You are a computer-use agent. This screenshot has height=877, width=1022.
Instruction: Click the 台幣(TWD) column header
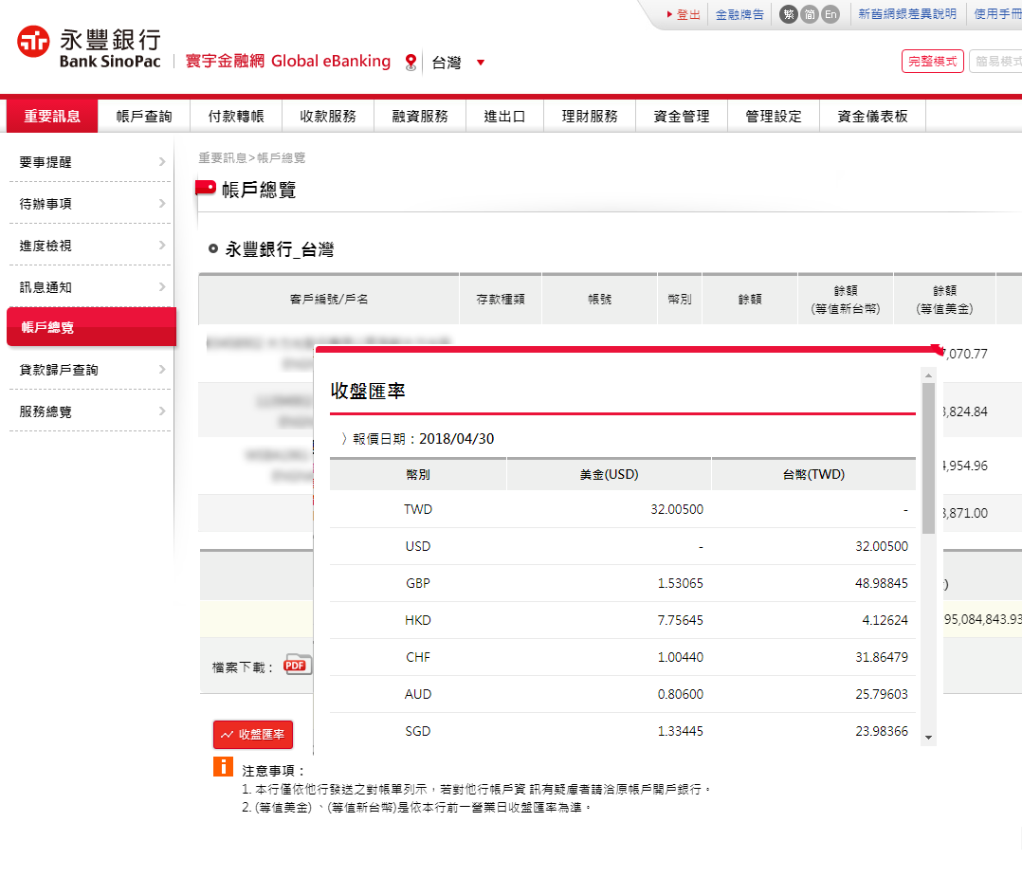point(813,474)
